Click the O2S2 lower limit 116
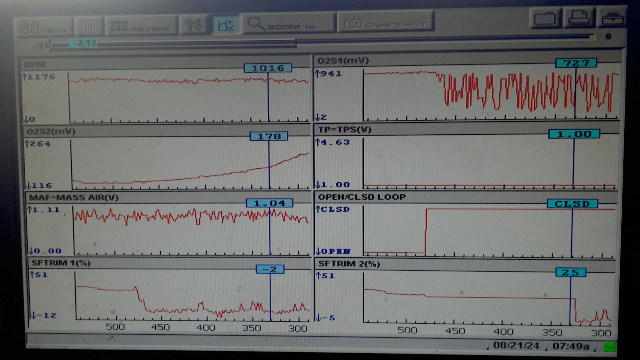Screen dimensions: 640x360 click(39, 185)
